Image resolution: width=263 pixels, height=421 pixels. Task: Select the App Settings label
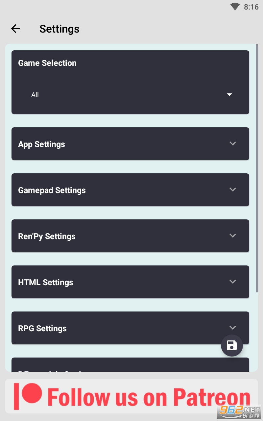tap(41, 144)
